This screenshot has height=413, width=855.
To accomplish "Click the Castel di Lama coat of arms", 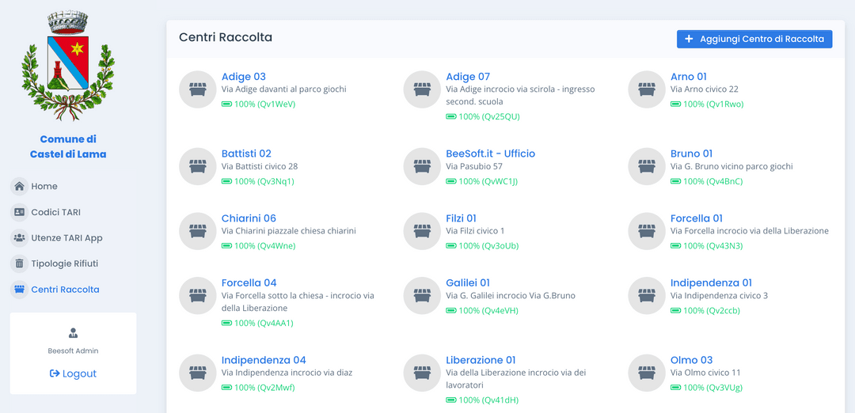I will 67,66.
